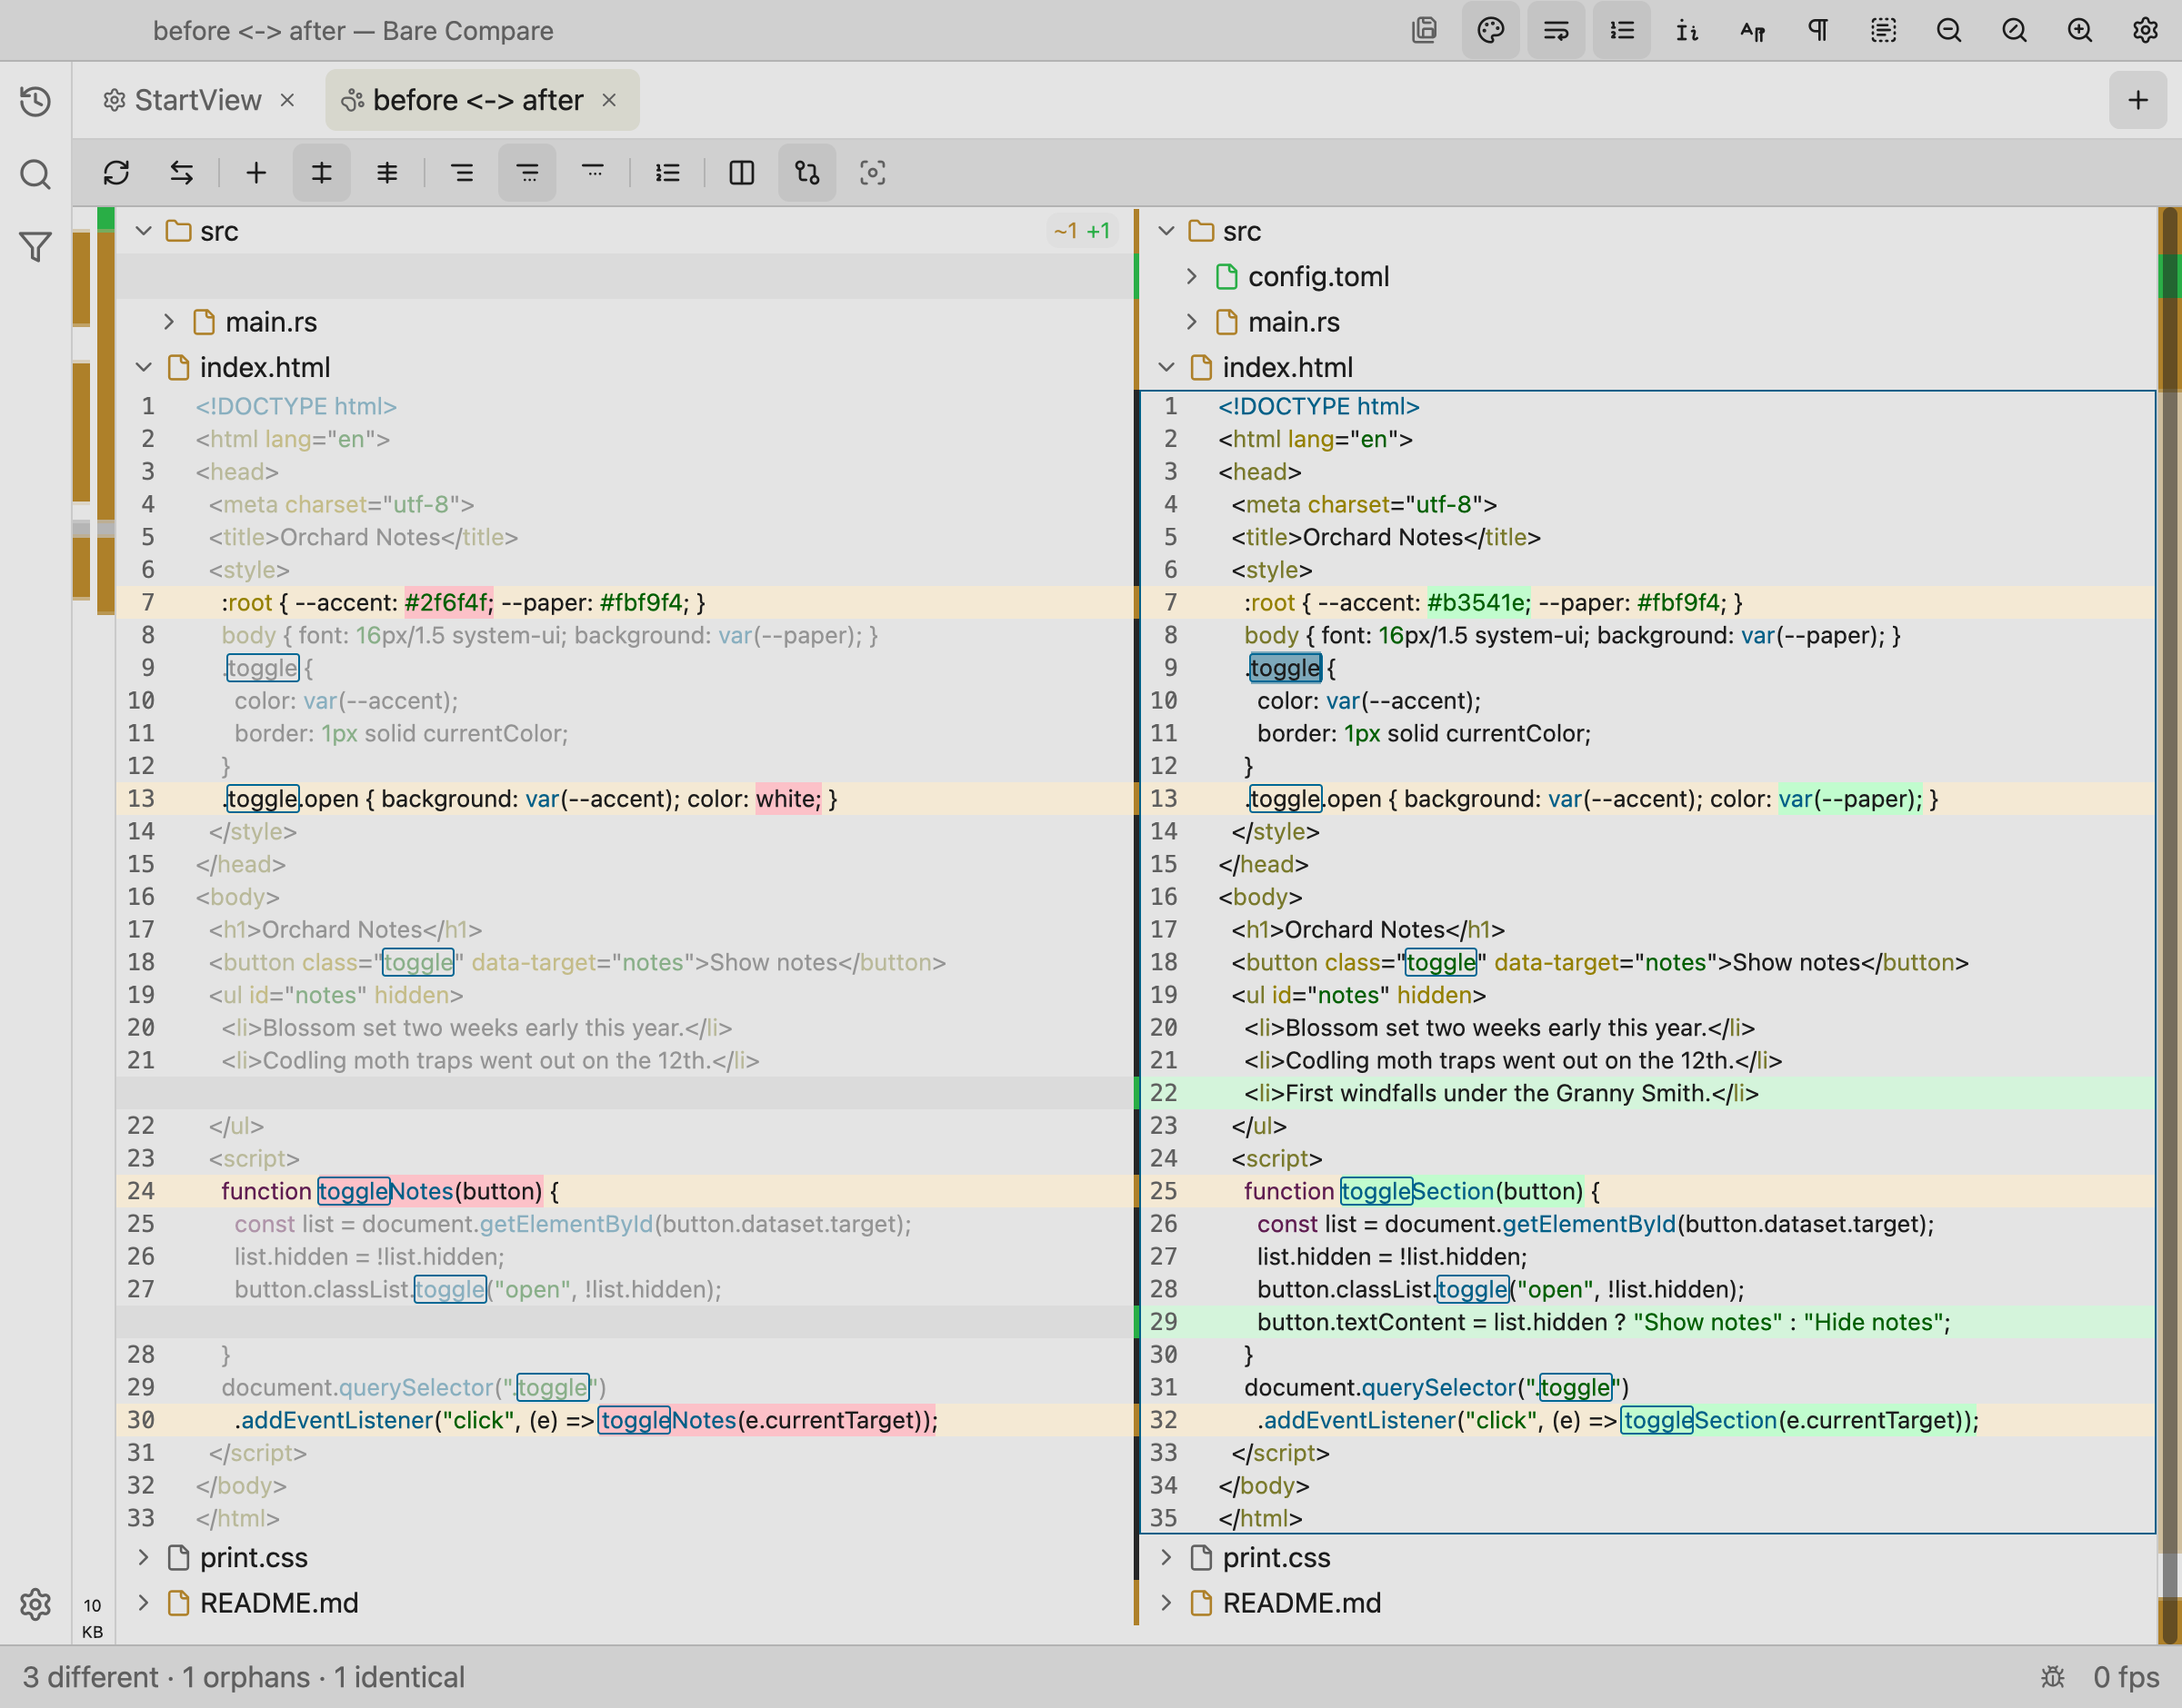Click the numbered list icon in compare toolbar
Screen dimensions: 2182x1708
(x=667, y=172)
